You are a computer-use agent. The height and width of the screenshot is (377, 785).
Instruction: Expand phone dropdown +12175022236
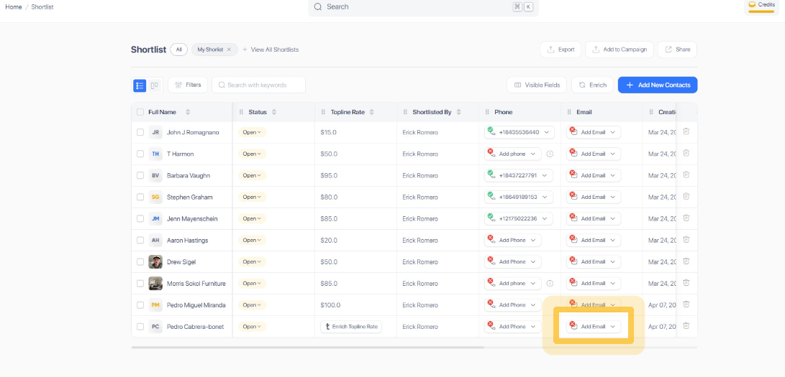click(519, 219)
